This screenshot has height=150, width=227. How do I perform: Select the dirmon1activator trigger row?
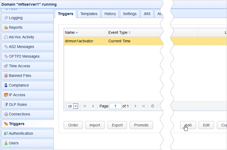pyautogui.click(x=85, y=41)
